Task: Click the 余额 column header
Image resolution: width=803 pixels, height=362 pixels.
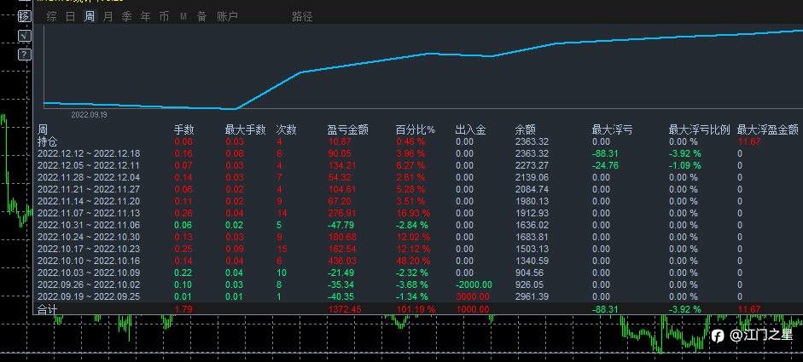Action: pos(525,129)
